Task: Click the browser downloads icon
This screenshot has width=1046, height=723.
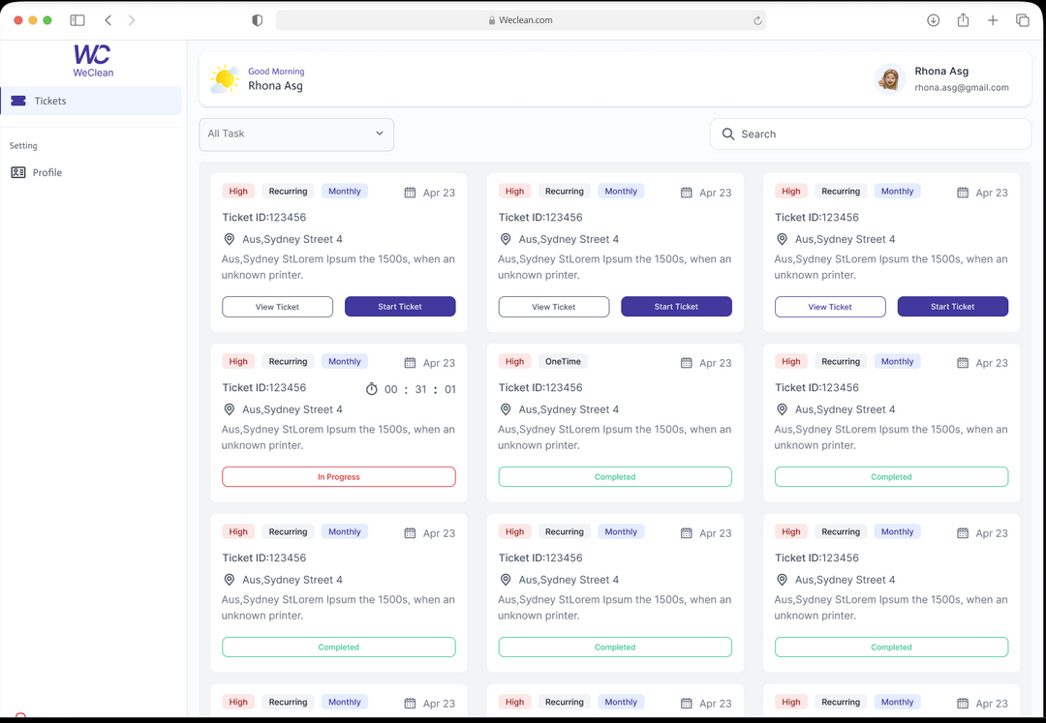Action: [933, 19]
